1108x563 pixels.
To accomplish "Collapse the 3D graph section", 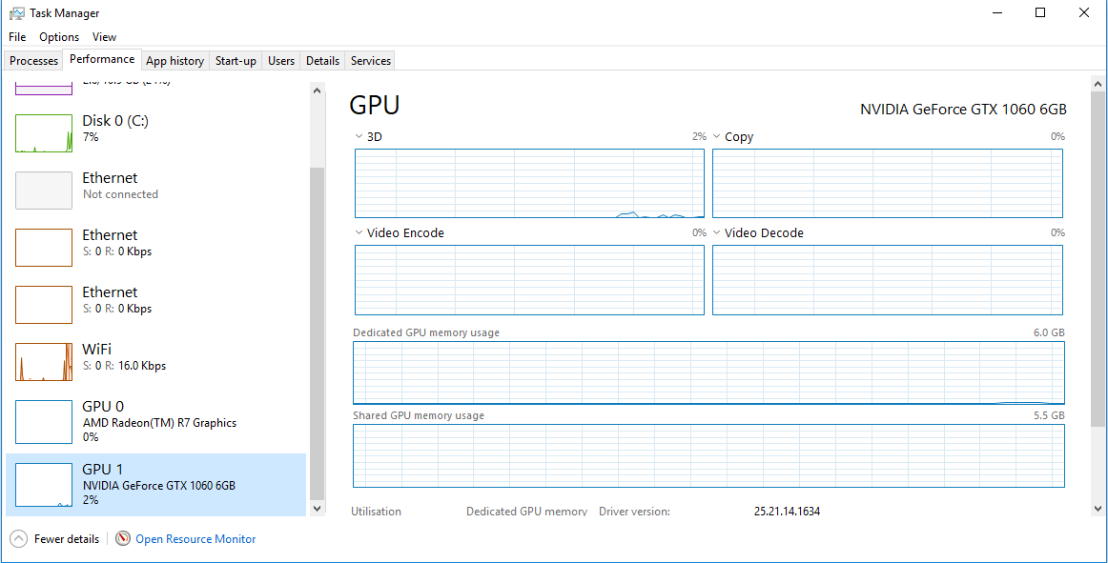I will coord(359,136).
